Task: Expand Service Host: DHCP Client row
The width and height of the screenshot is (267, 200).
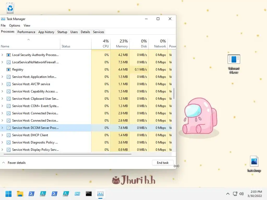Action: [x=2, y=135]
